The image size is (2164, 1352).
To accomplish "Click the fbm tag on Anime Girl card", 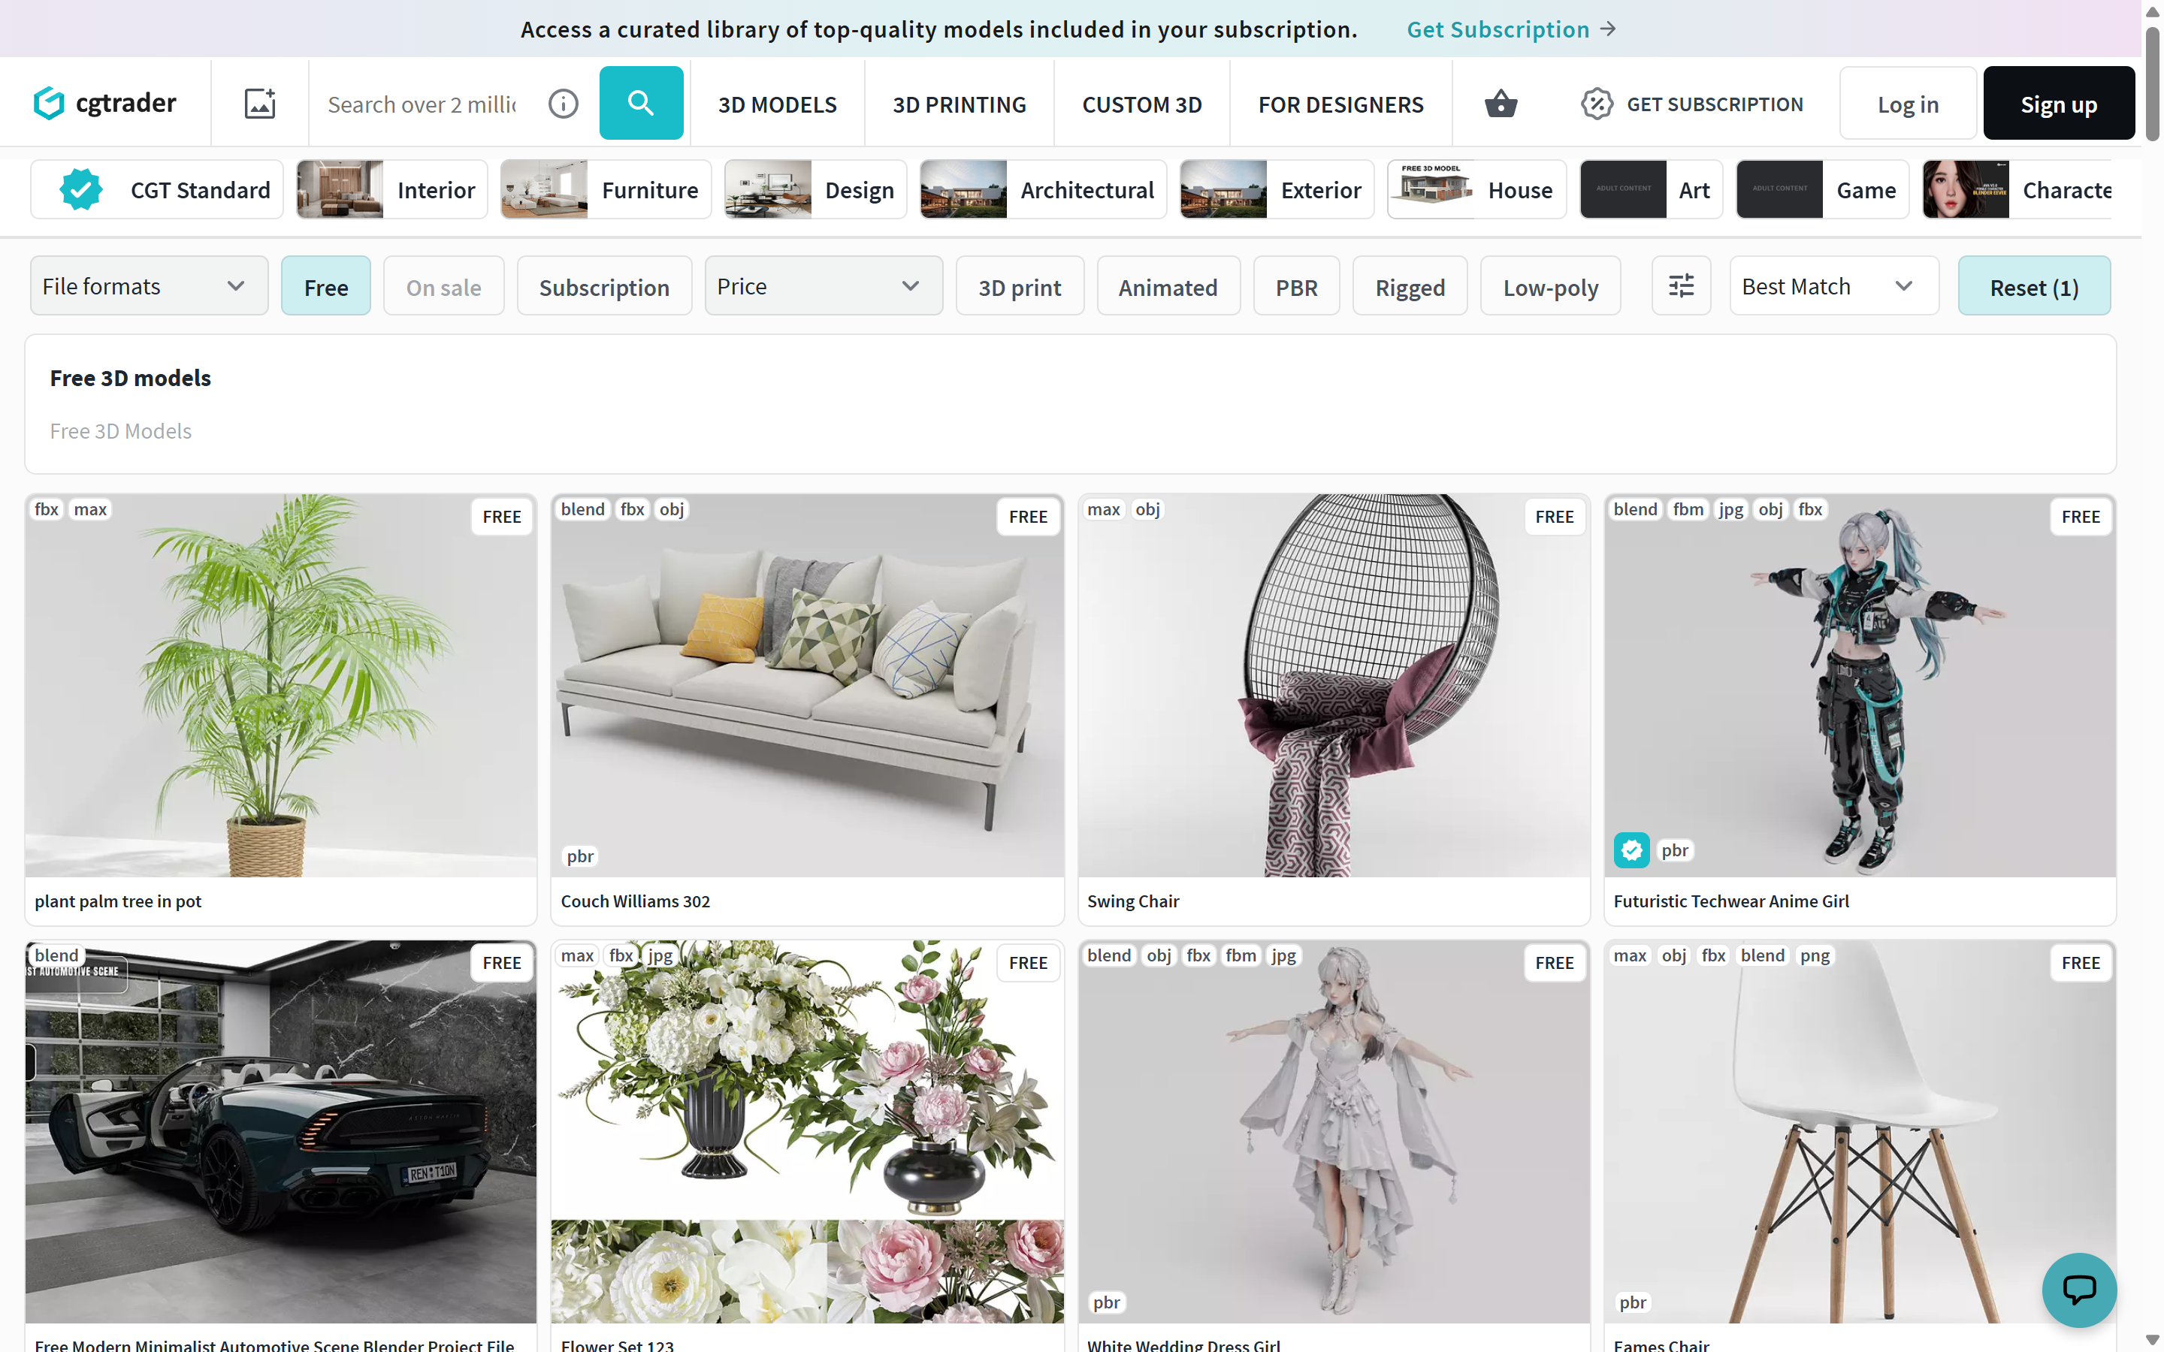I will click(x=1688, y=509).
